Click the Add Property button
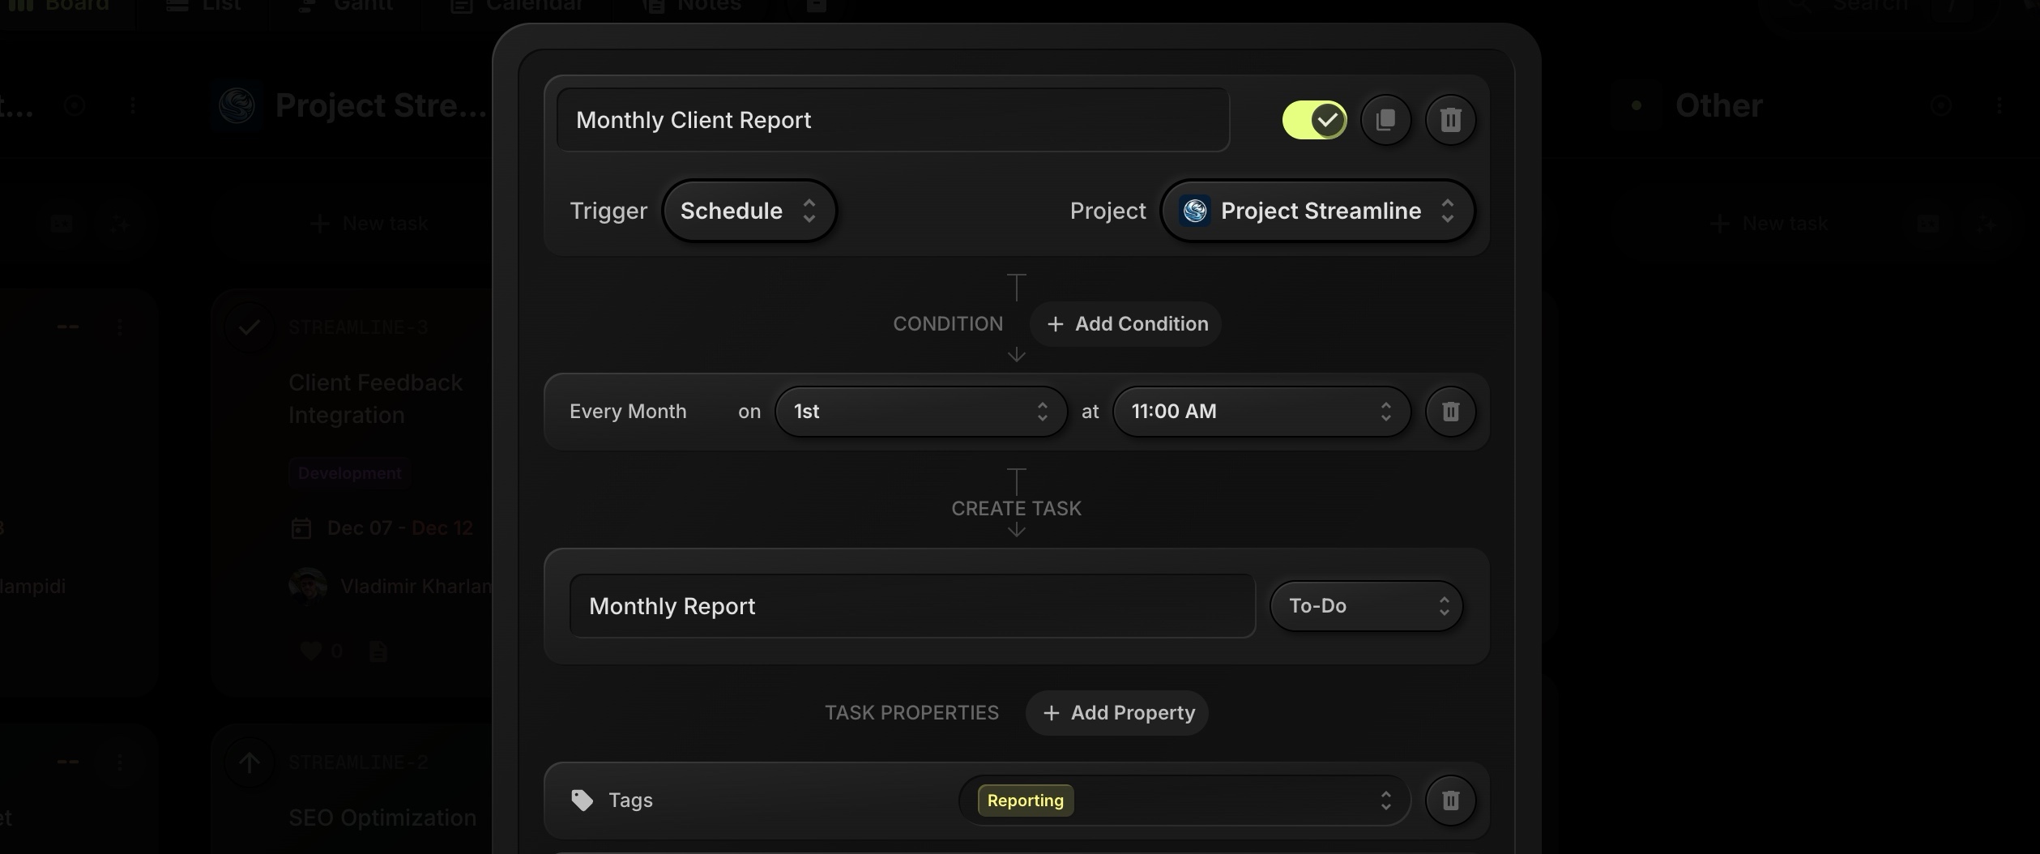Screen dimensions: 2040x854 pyautogui.click(x=1116, y=712)
